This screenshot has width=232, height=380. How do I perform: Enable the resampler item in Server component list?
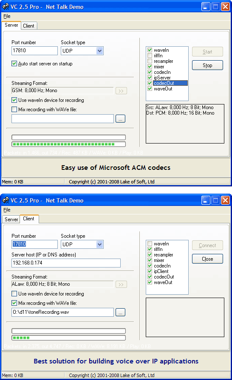click(x=150, y=61)
